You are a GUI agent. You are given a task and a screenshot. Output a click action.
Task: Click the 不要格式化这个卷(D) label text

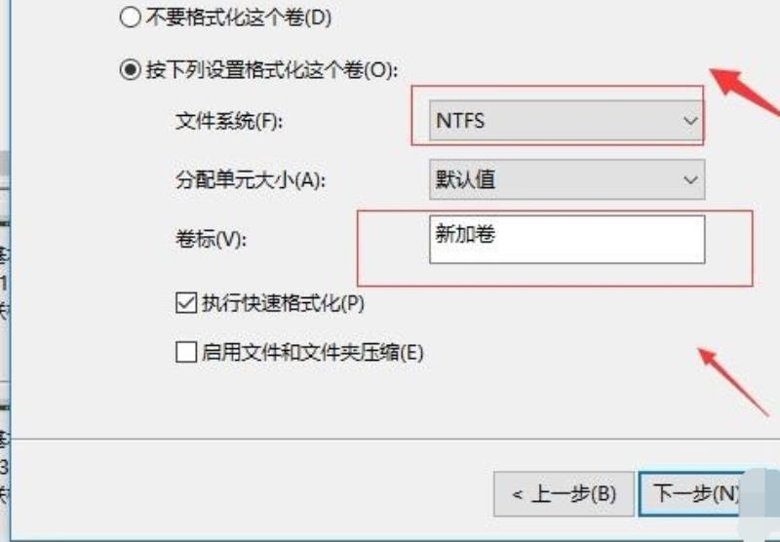click(239, 18)
